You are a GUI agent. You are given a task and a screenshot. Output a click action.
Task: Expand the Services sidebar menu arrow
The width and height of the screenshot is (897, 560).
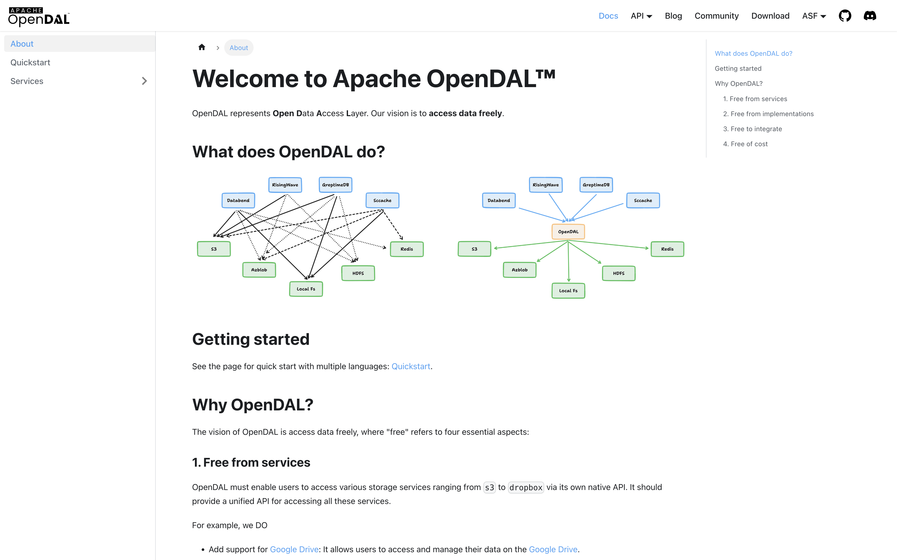[144, 81]
